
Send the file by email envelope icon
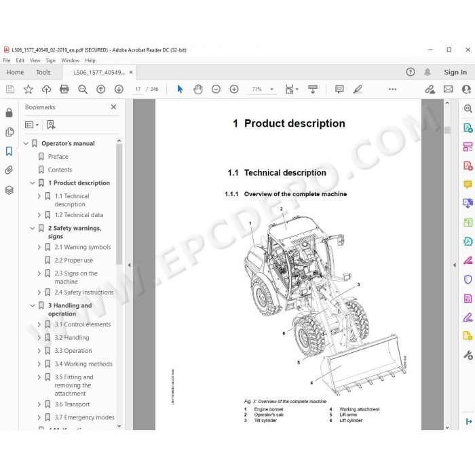coord(448,89)
